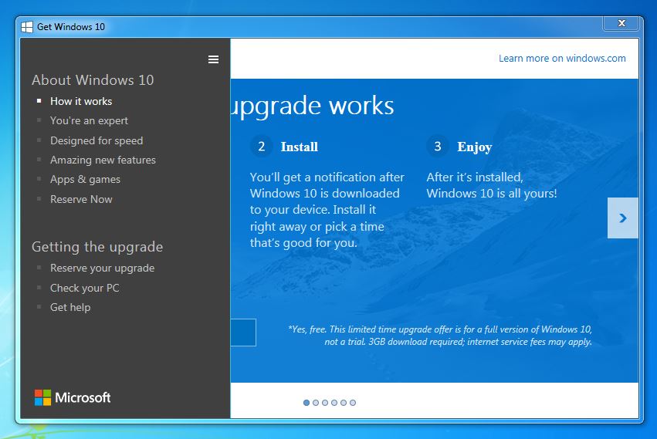Click the Windows logo in title bar
This screenshot has width=657, height=439.
(x=27, y=27)
